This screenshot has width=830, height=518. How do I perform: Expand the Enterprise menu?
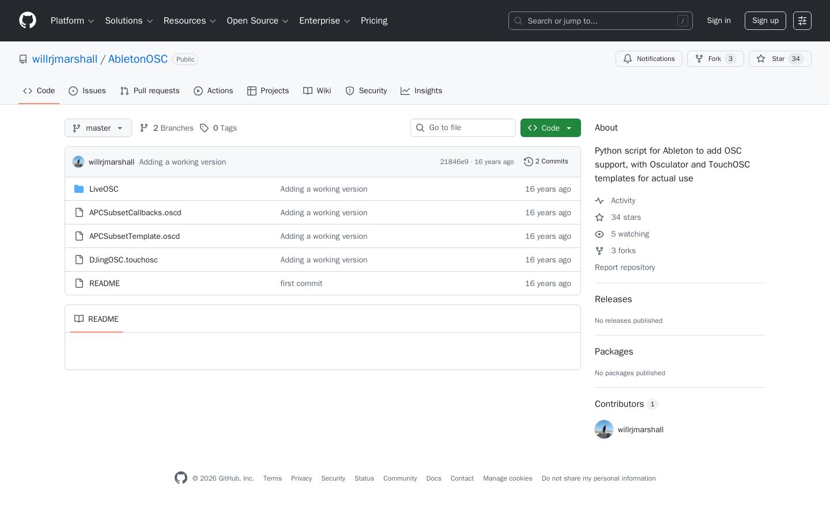pyautogui.click(x=325, y=21)
